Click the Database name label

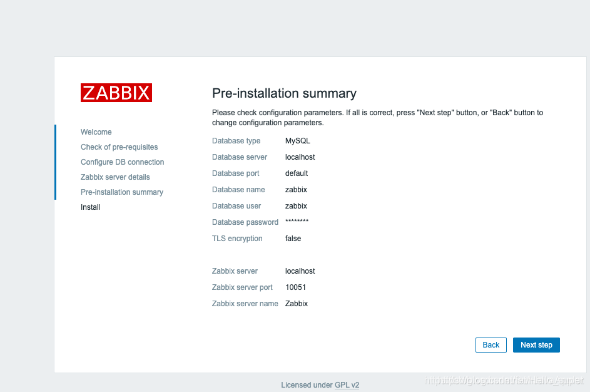[238, 190]
